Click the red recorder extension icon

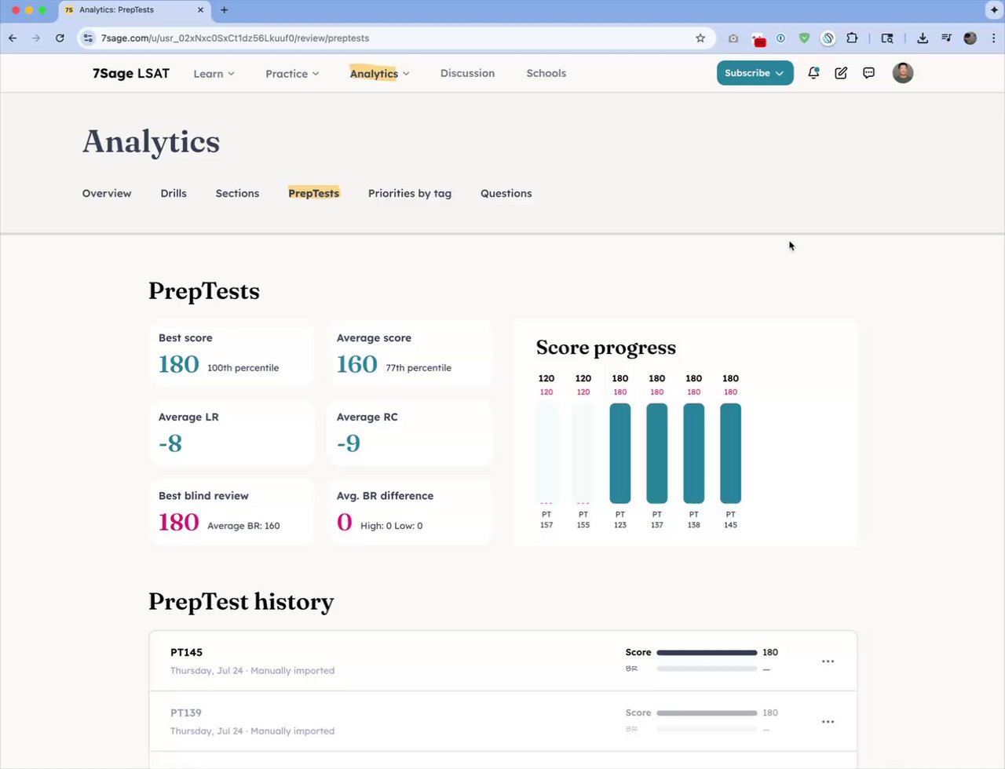click(x=758, y=39)
